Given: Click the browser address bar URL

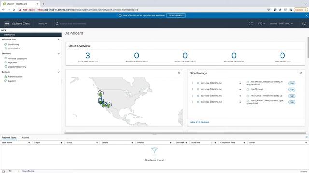Looking at the screenshot, I should click(x=87, y=10).
